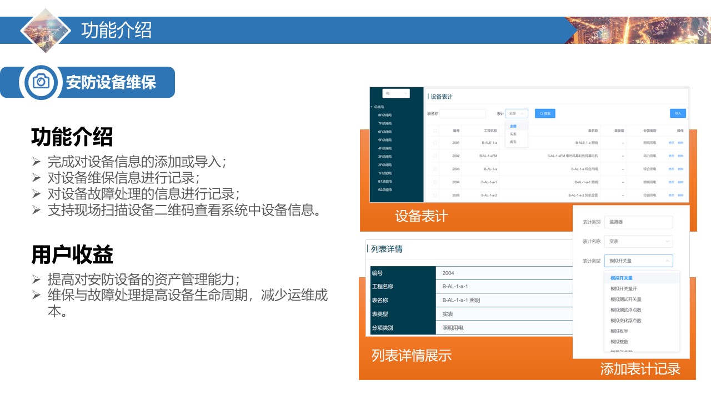711x400 pixels.
Task: Select the 1F tree item
Action: click(x=385, y=173)
